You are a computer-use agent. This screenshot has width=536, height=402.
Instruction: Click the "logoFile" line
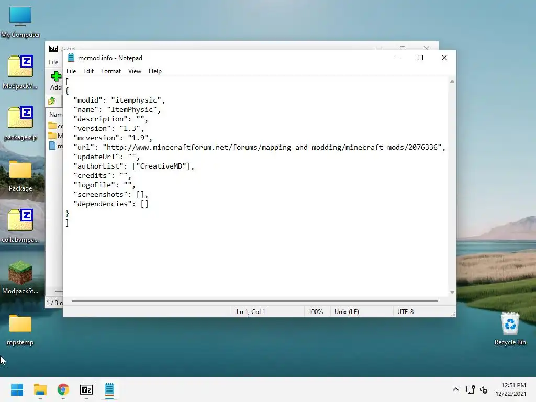click(104, 185)
